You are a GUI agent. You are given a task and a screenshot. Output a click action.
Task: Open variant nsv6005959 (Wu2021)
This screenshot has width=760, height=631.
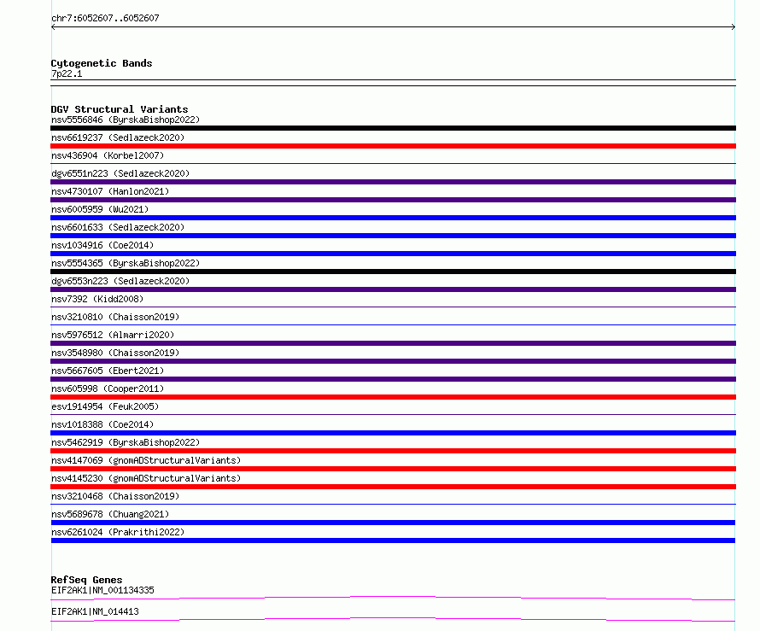click(x=100, y=209)
